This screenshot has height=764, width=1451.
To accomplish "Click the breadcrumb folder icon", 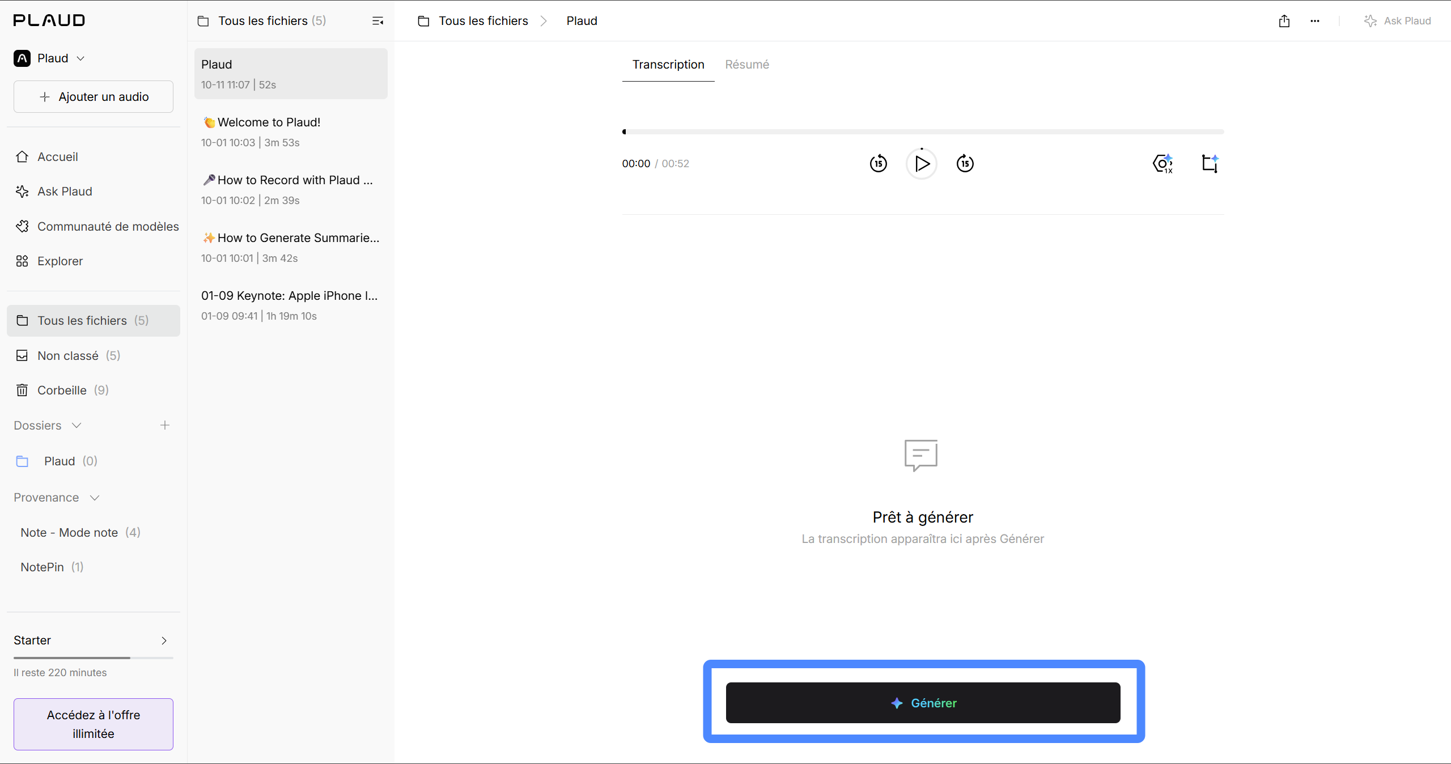I will [423, 21].
